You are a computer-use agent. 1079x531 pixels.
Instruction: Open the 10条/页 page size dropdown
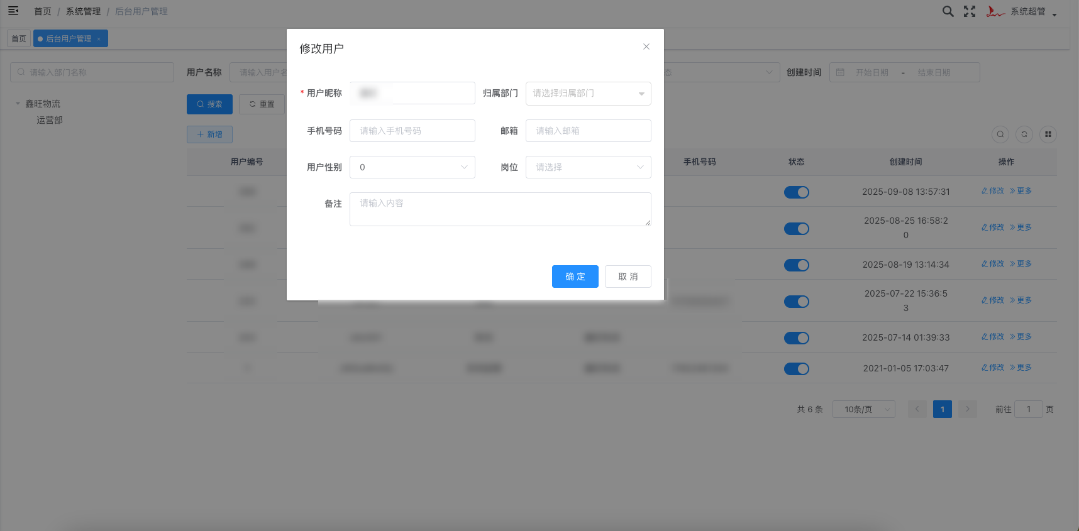point(864,409)
